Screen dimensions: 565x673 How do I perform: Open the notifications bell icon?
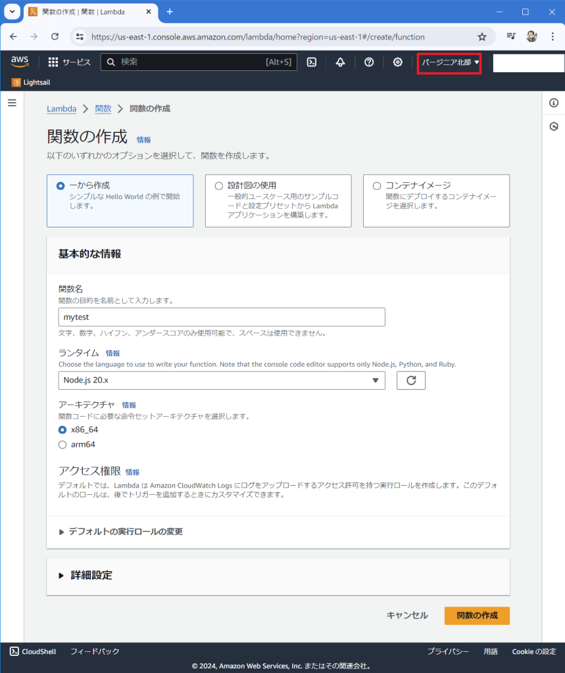click(340, 62)
